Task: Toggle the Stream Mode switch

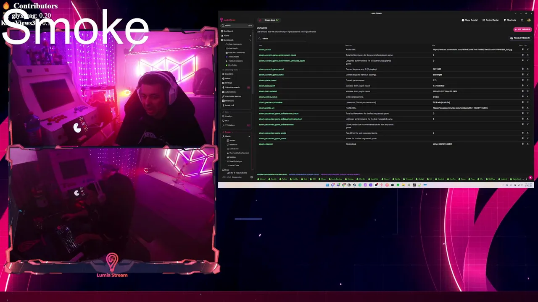Action: [269, 20]
